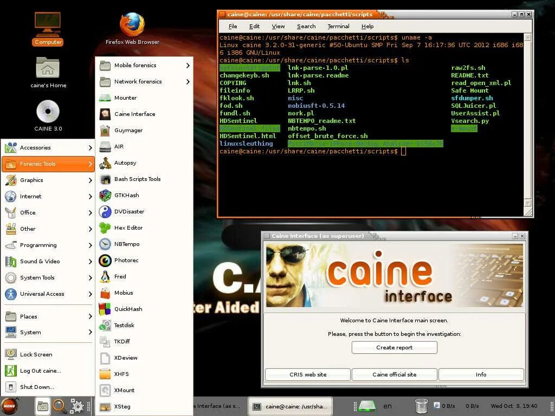Image resolution: width=555 pixels, height=416 pixels.
Task: Expand the Accessories menu category
Action: pyautogui.click(x=48, y=147)
